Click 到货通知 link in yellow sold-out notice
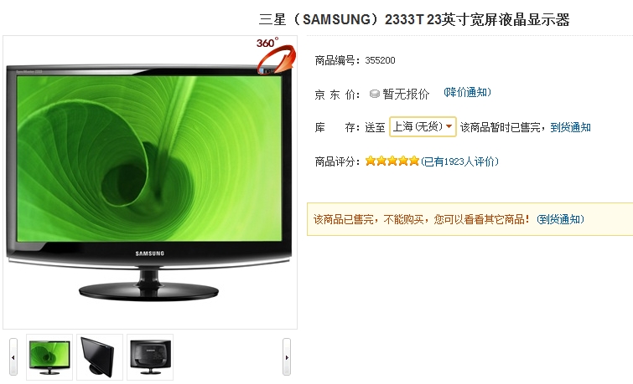The width and height of the screenshot is (633, 384). pyautogui.click(x=560, y=219)
